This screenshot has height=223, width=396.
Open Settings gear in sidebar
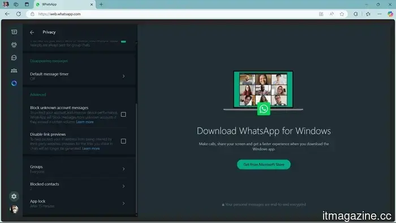(x=14, y=196)
